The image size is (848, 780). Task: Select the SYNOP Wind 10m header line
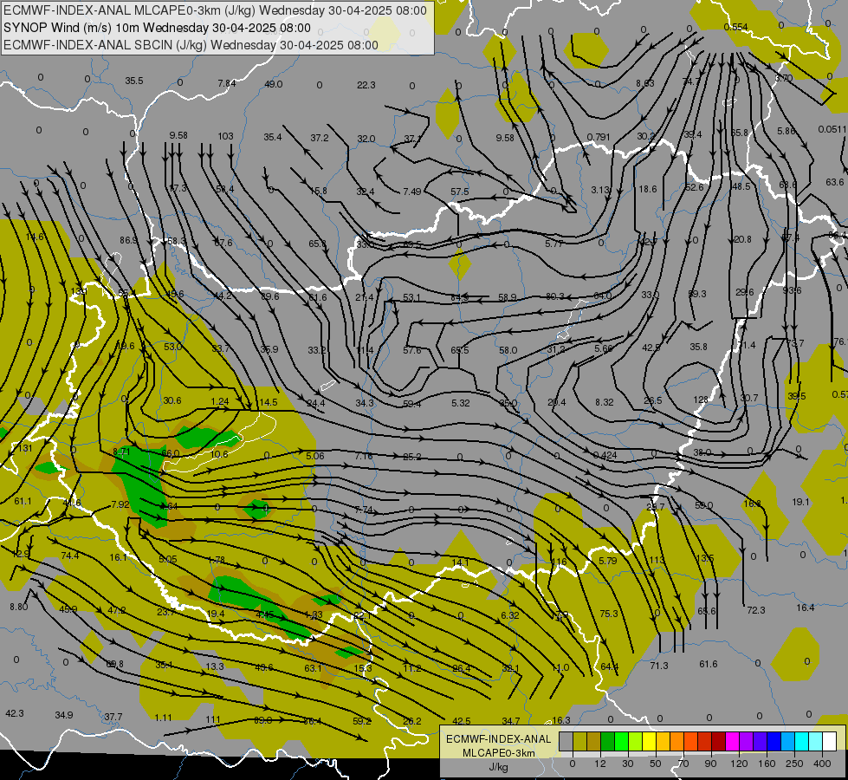157,28
